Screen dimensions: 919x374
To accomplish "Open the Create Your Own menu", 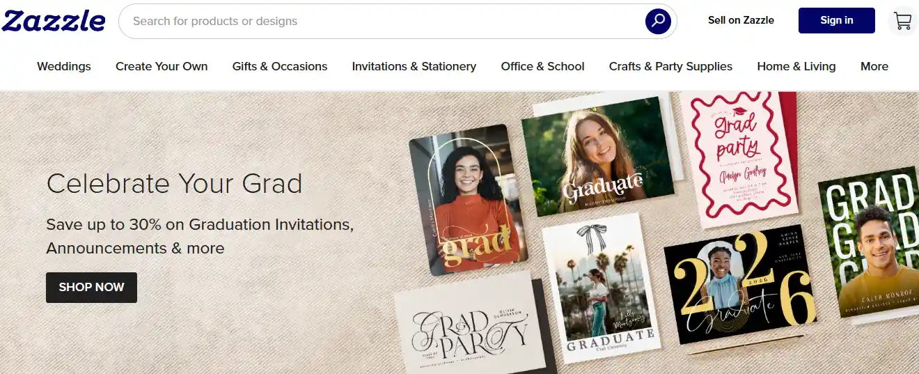I will point(162,66).
